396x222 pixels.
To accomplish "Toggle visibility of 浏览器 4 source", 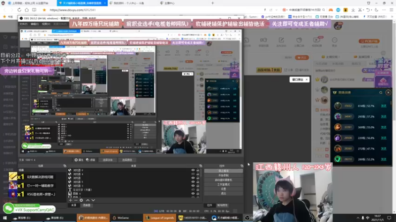I will [193, 174].
